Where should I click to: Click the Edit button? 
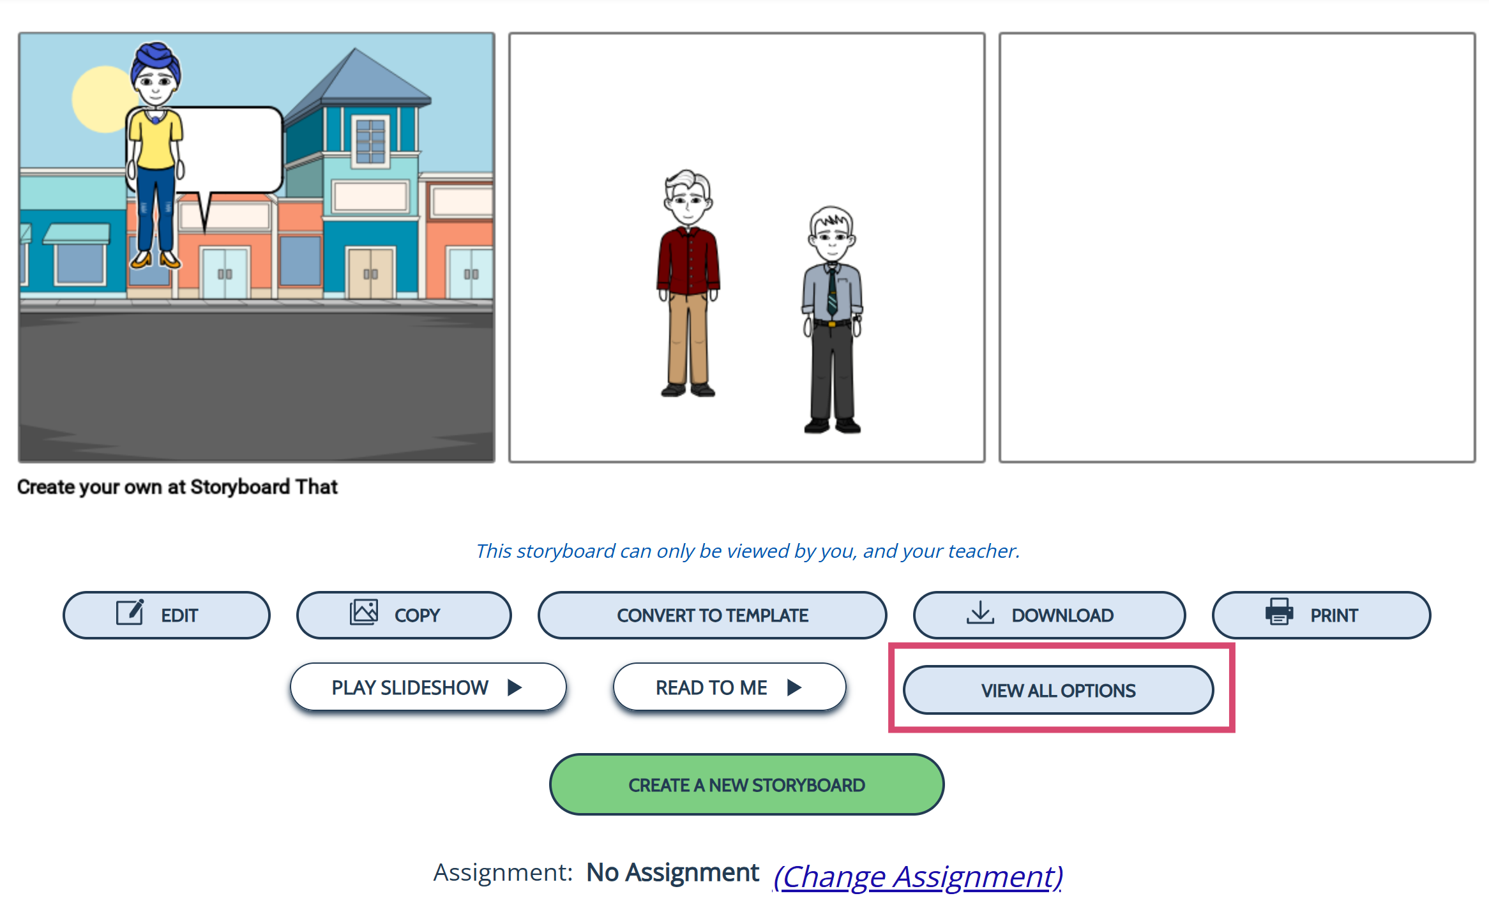pos(166,615)
